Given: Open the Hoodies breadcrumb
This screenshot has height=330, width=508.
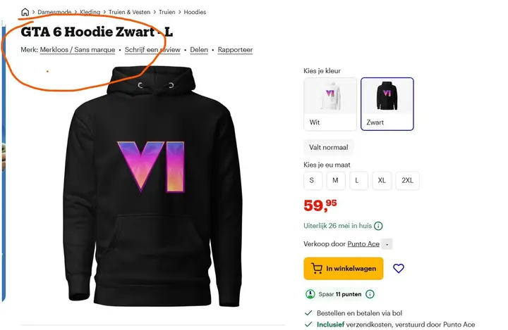Looking at the screenshot, I should [195, 12].
